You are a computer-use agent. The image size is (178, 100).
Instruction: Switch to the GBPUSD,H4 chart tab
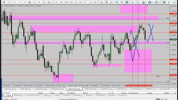(x=26, y=89)
